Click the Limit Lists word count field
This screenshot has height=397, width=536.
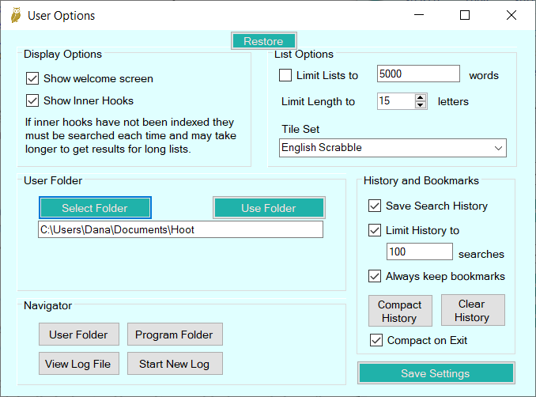pos(418,74)
